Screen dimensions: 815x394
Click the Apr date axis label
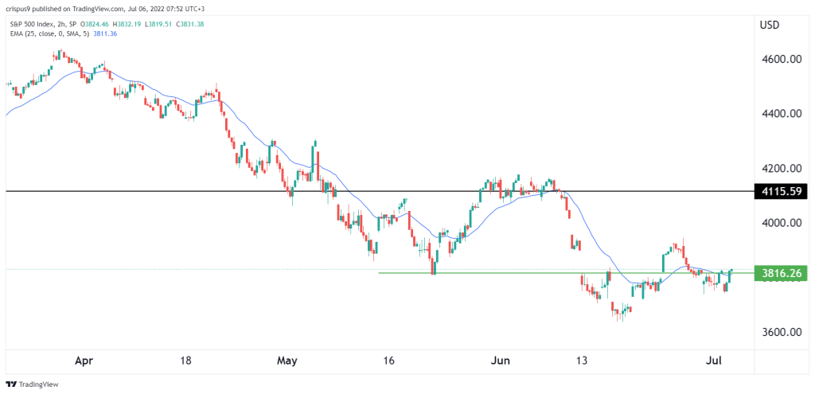point(82,361)
